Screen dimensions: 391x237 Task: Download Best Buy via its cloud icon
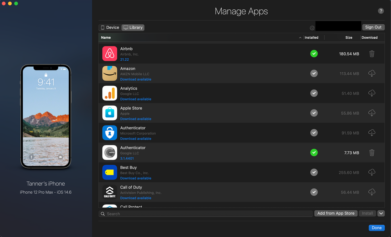[x=372, y=172]
